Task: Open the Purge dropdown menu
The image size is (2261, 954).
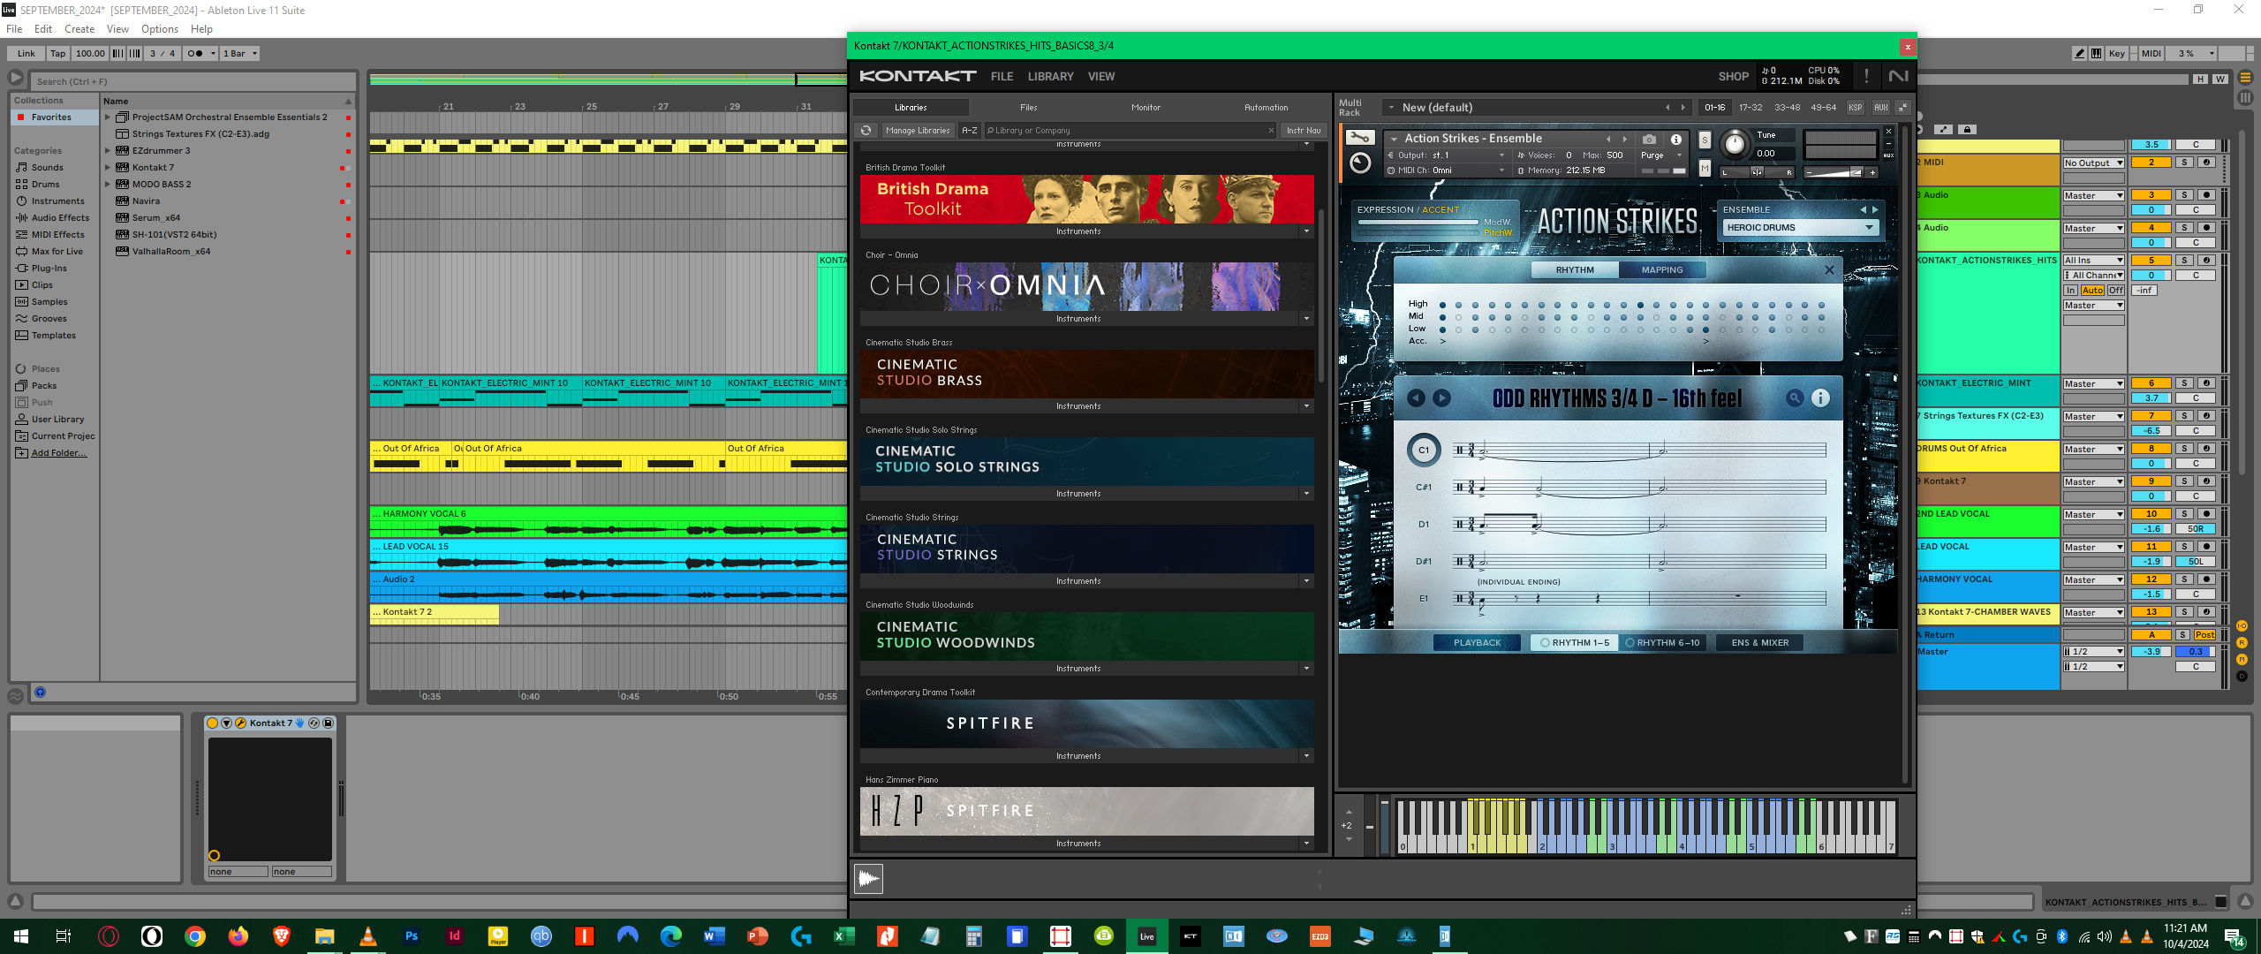Action: click(1660, 155)
